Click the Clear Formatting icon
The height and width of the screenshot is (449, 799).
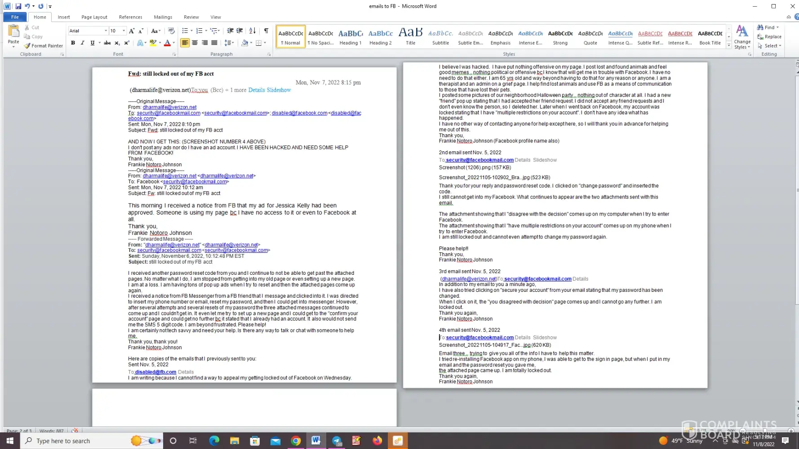[x=171, y=31]
